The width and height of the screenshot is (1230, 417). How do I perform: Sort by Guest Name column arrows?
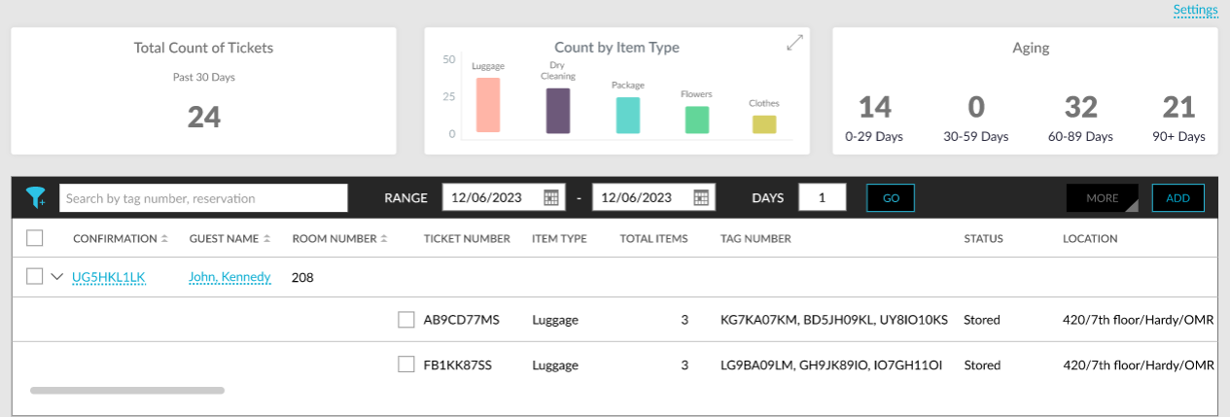pos(266,239)
